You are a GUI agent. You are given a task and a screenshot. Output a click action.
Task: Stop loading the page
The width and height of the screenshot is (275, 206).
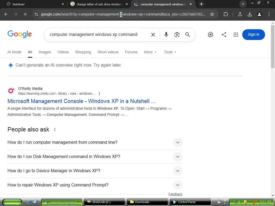(x=25, y=14)
